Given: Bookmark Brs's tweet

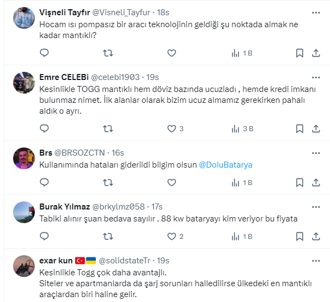Looking at the screenshot, I should coord(300,183).
